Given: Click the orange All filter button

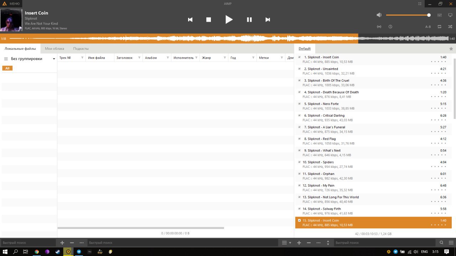Looking at the screenshot, I should (x=7, y=68).
